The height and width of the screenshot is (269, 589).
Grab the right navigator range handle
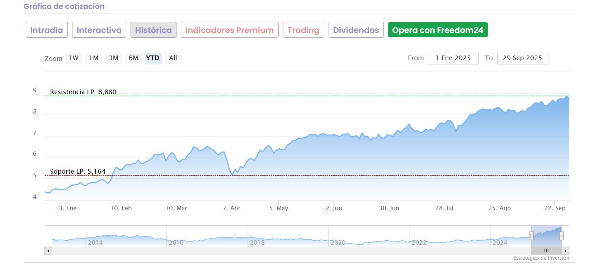pyautogui.click(x=561, y=235)
